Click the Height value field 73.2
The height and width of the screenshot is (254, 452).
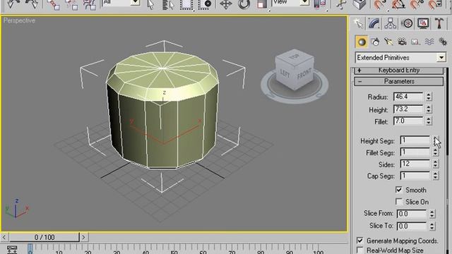point(408,109)
